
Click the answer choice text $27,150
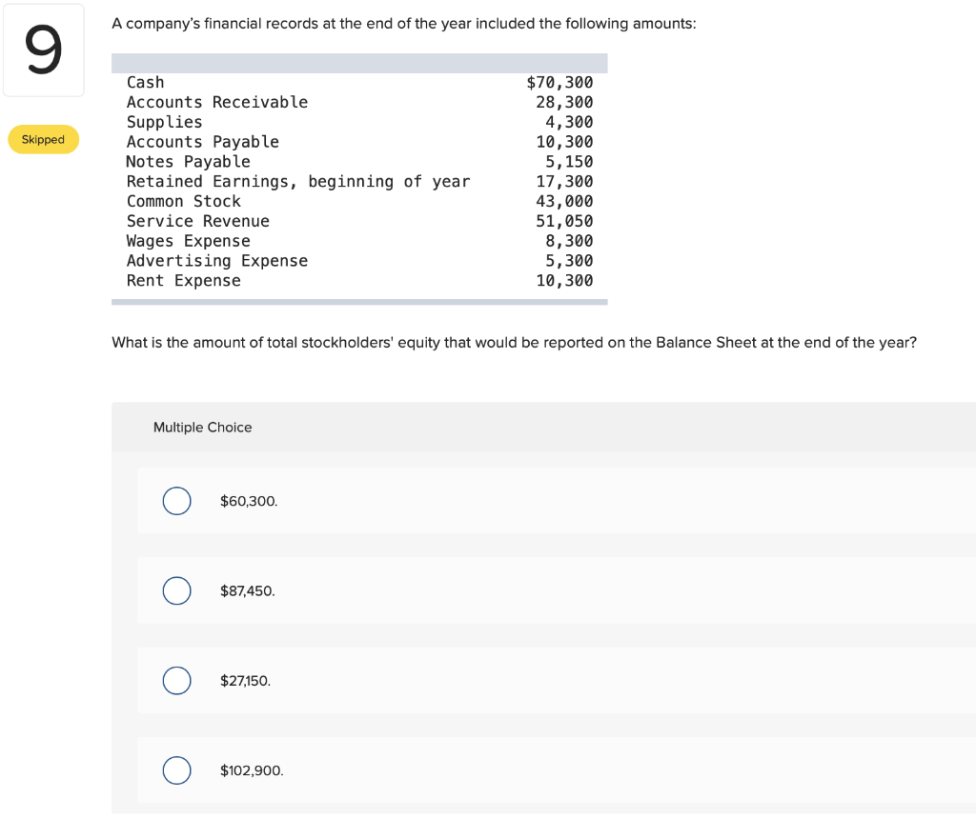coord(246,680)
